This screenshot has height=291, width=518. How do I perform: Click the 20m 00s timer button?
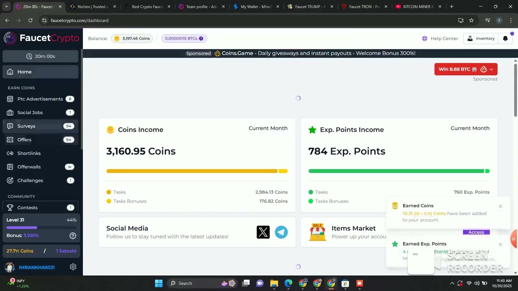[x=40, y=56]
